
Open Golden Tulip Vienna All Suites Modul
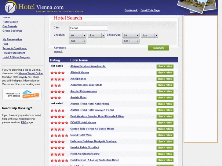pyautogui.click(x=92, y=129)
